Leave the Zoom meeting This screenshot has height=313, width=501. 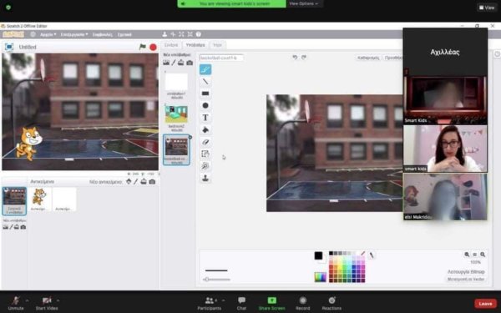pyautogui.click(x=485, y=304)
